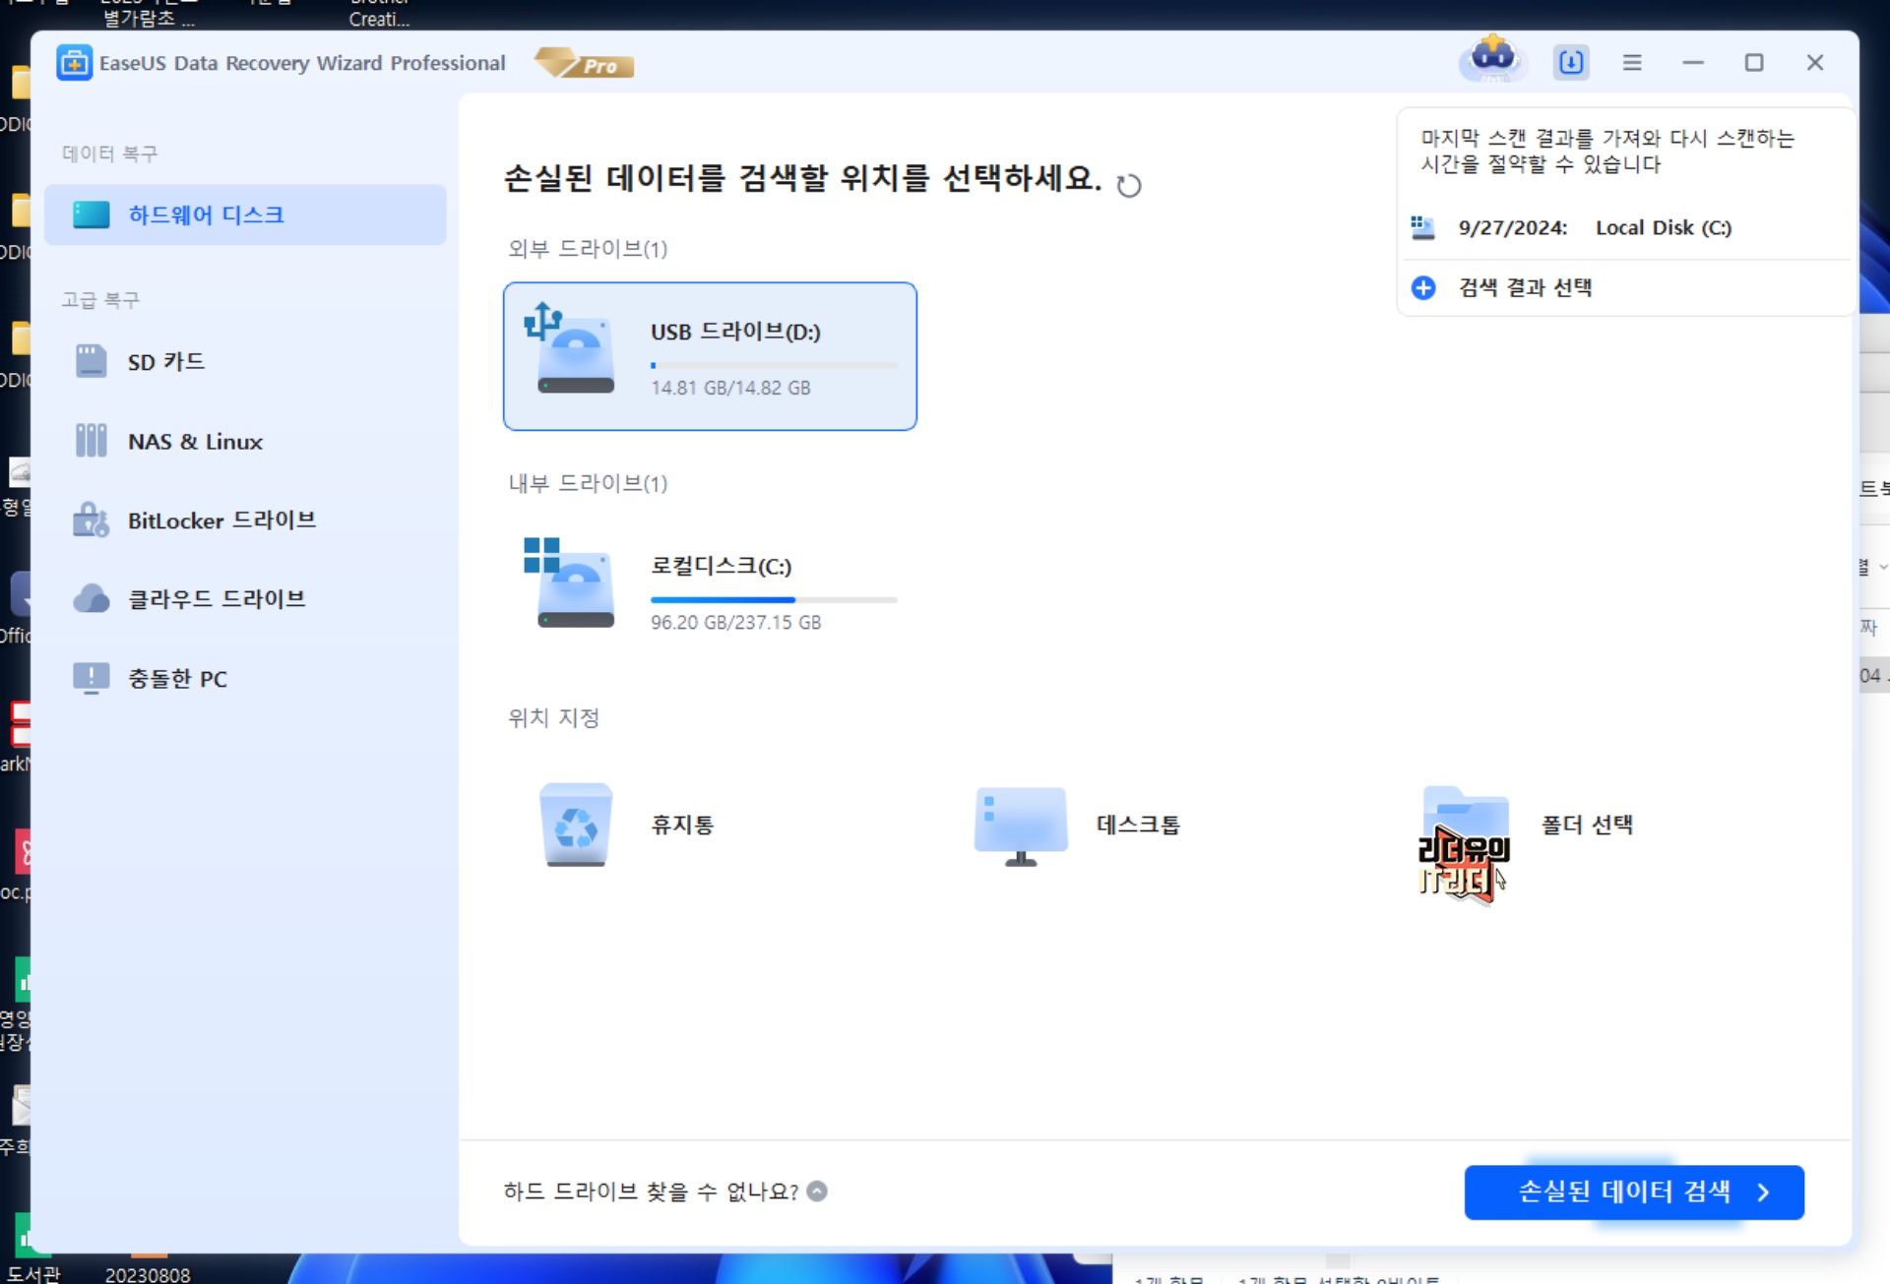
Task: Open NAS & Linux recovery
Action: 195,442
